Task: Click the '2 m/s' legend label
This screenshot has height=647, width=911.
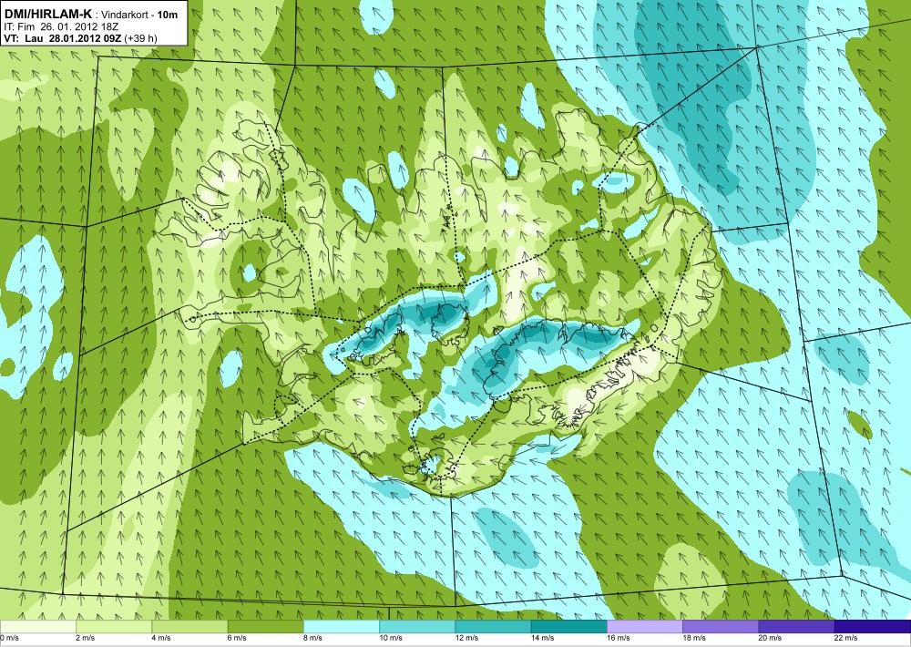Action: (x=86, y=638)
